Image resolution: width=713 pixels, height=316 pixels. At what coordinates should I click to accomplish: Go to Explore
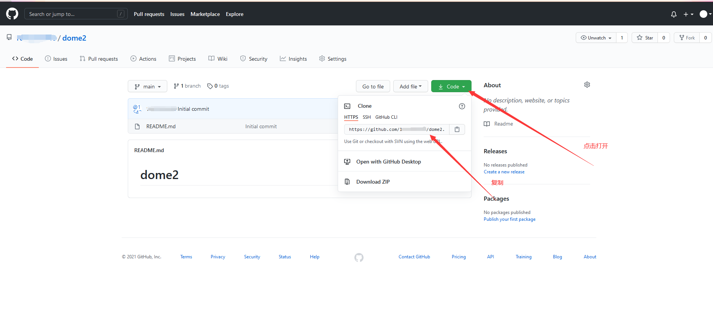click(x=235, y=14)
